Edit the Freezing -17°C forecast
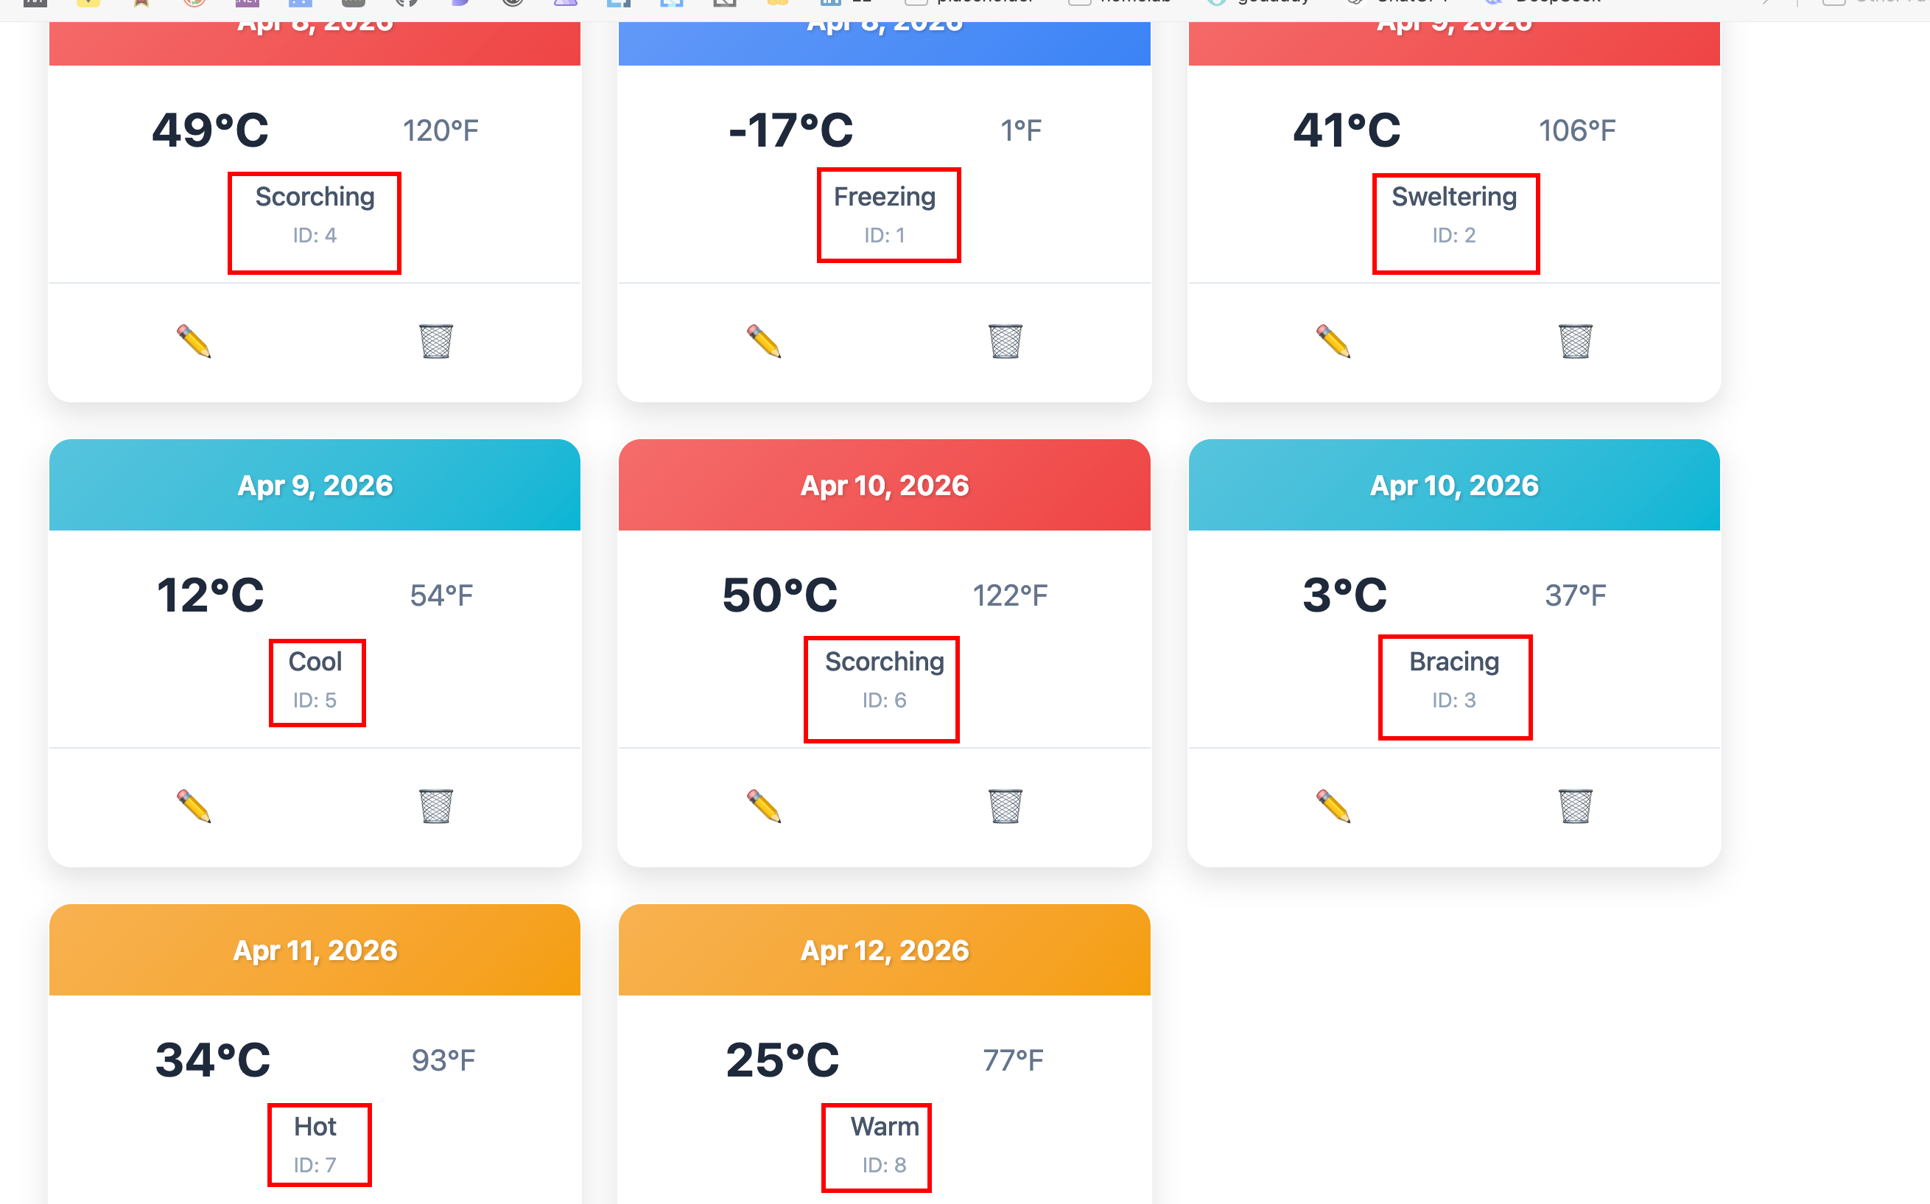 [763, 342]
